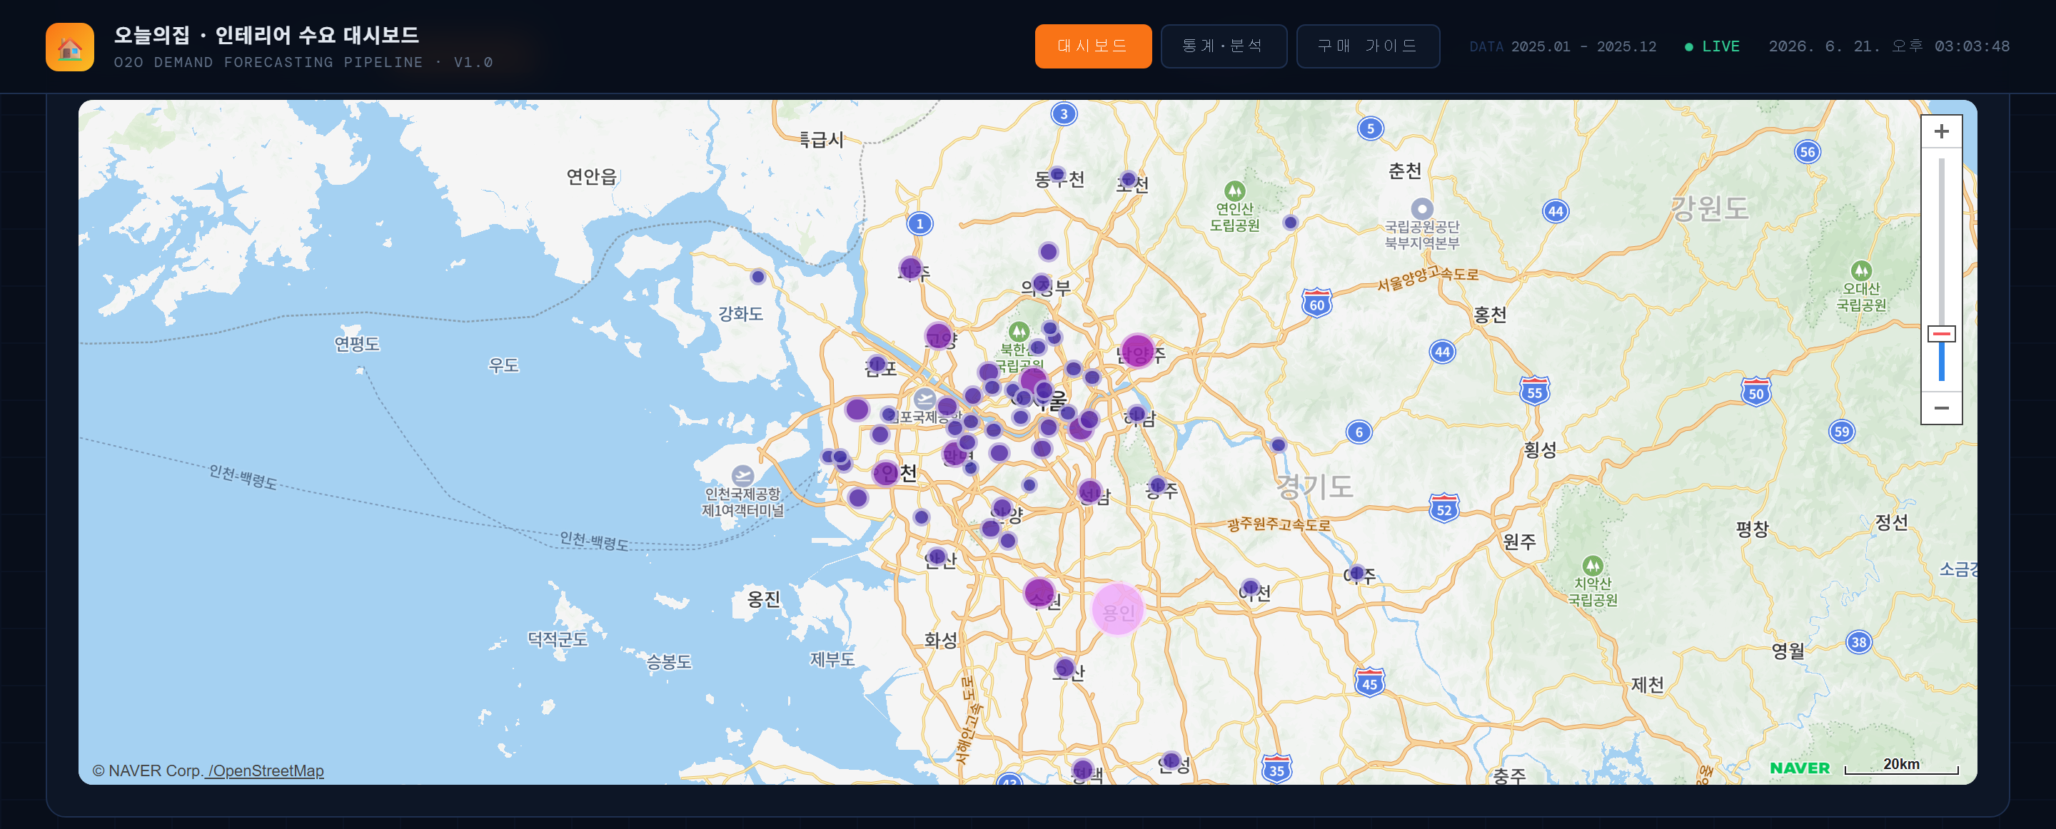Screen dimensions: 2056x829
Task: Select the 대시보드 tab
Action: 1093,46
